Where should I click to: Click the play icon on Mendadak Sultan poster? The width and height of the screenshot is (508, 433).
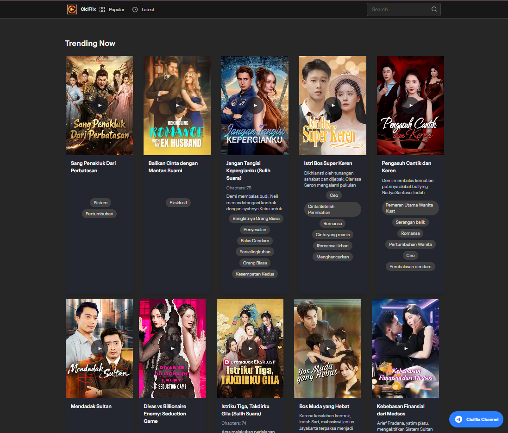(x=99, y=348)
